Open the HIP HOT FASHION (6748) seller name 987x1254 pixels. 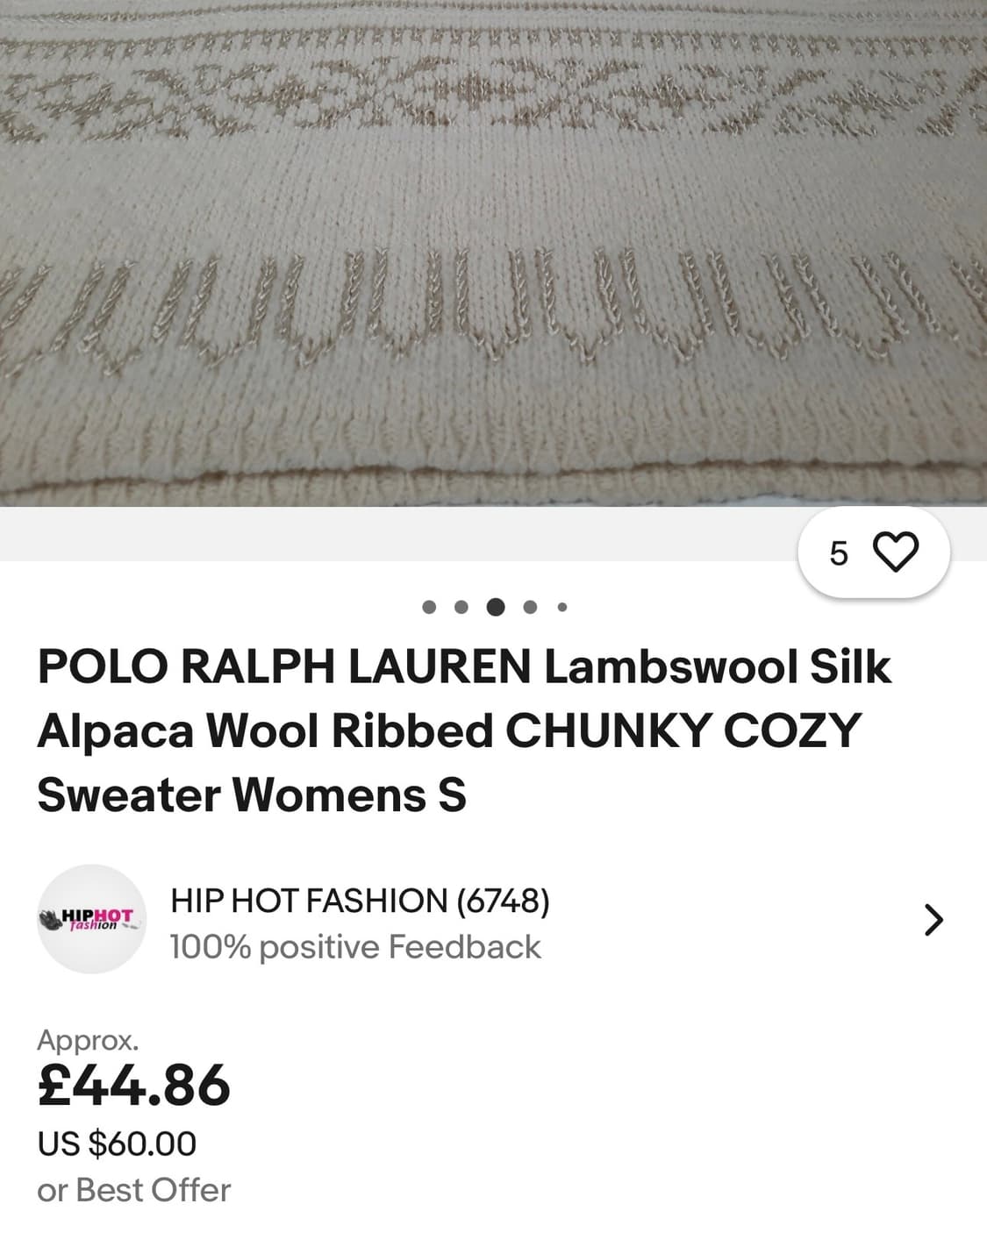click(360, 901)
